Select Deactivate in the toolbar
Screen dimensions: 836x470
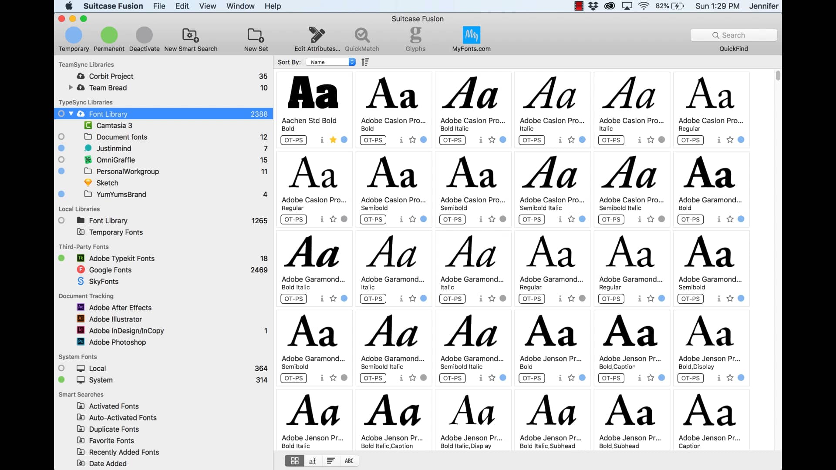[144, 35]
